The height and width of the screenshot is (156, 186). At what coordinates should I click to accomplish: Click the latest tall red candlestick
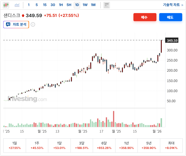point(161,46)
